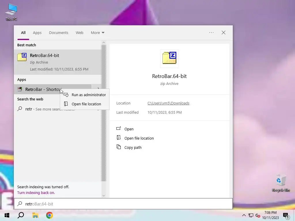
Task: Click the Copy path icon
Action: coord(118,147)
